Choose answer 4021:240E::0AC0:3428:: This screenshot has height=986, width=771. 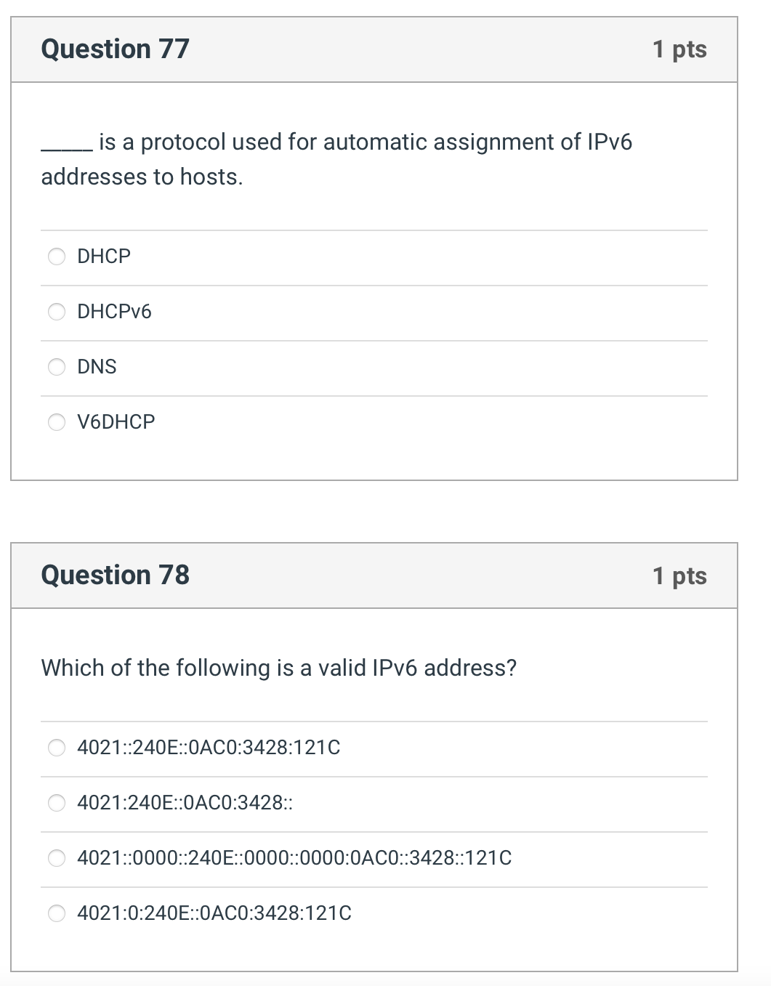coord(57,803)
